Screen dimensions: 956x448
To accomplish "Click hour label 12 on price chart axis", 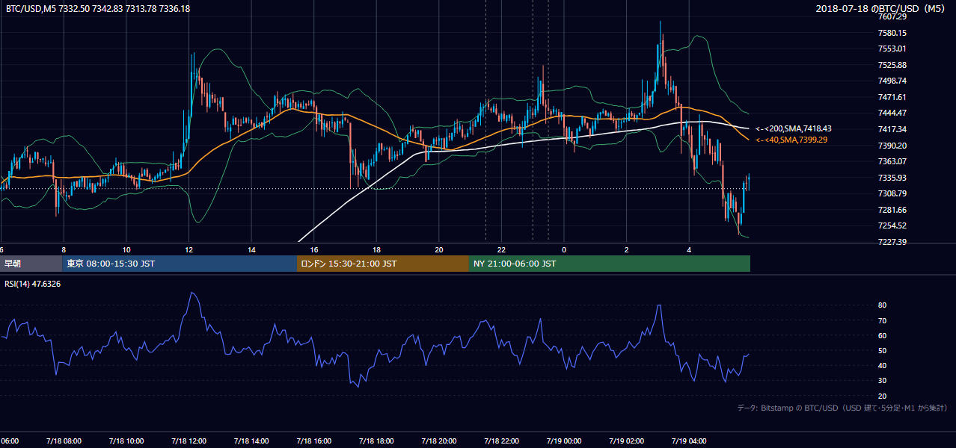I will pos(189,249).
